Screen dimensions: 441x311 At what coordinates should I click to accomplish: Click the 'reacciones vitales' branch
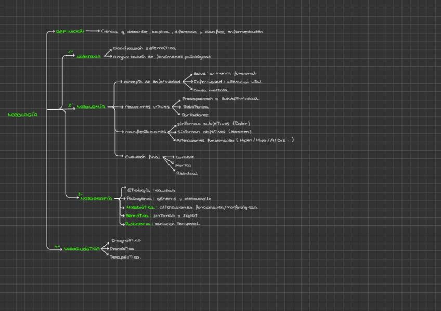147,107
